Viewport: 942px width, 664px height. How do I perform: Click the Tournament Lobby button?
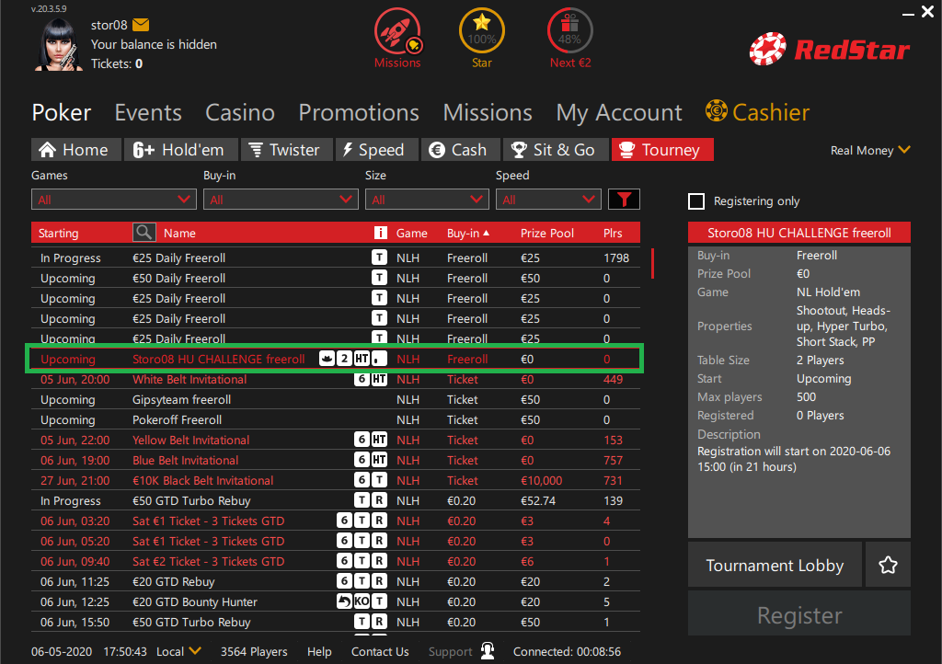click(775, 566)
